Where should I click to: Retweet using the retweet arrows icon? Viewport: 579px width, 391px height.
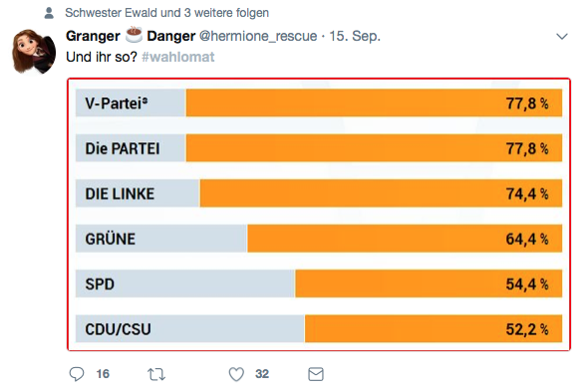156,374
